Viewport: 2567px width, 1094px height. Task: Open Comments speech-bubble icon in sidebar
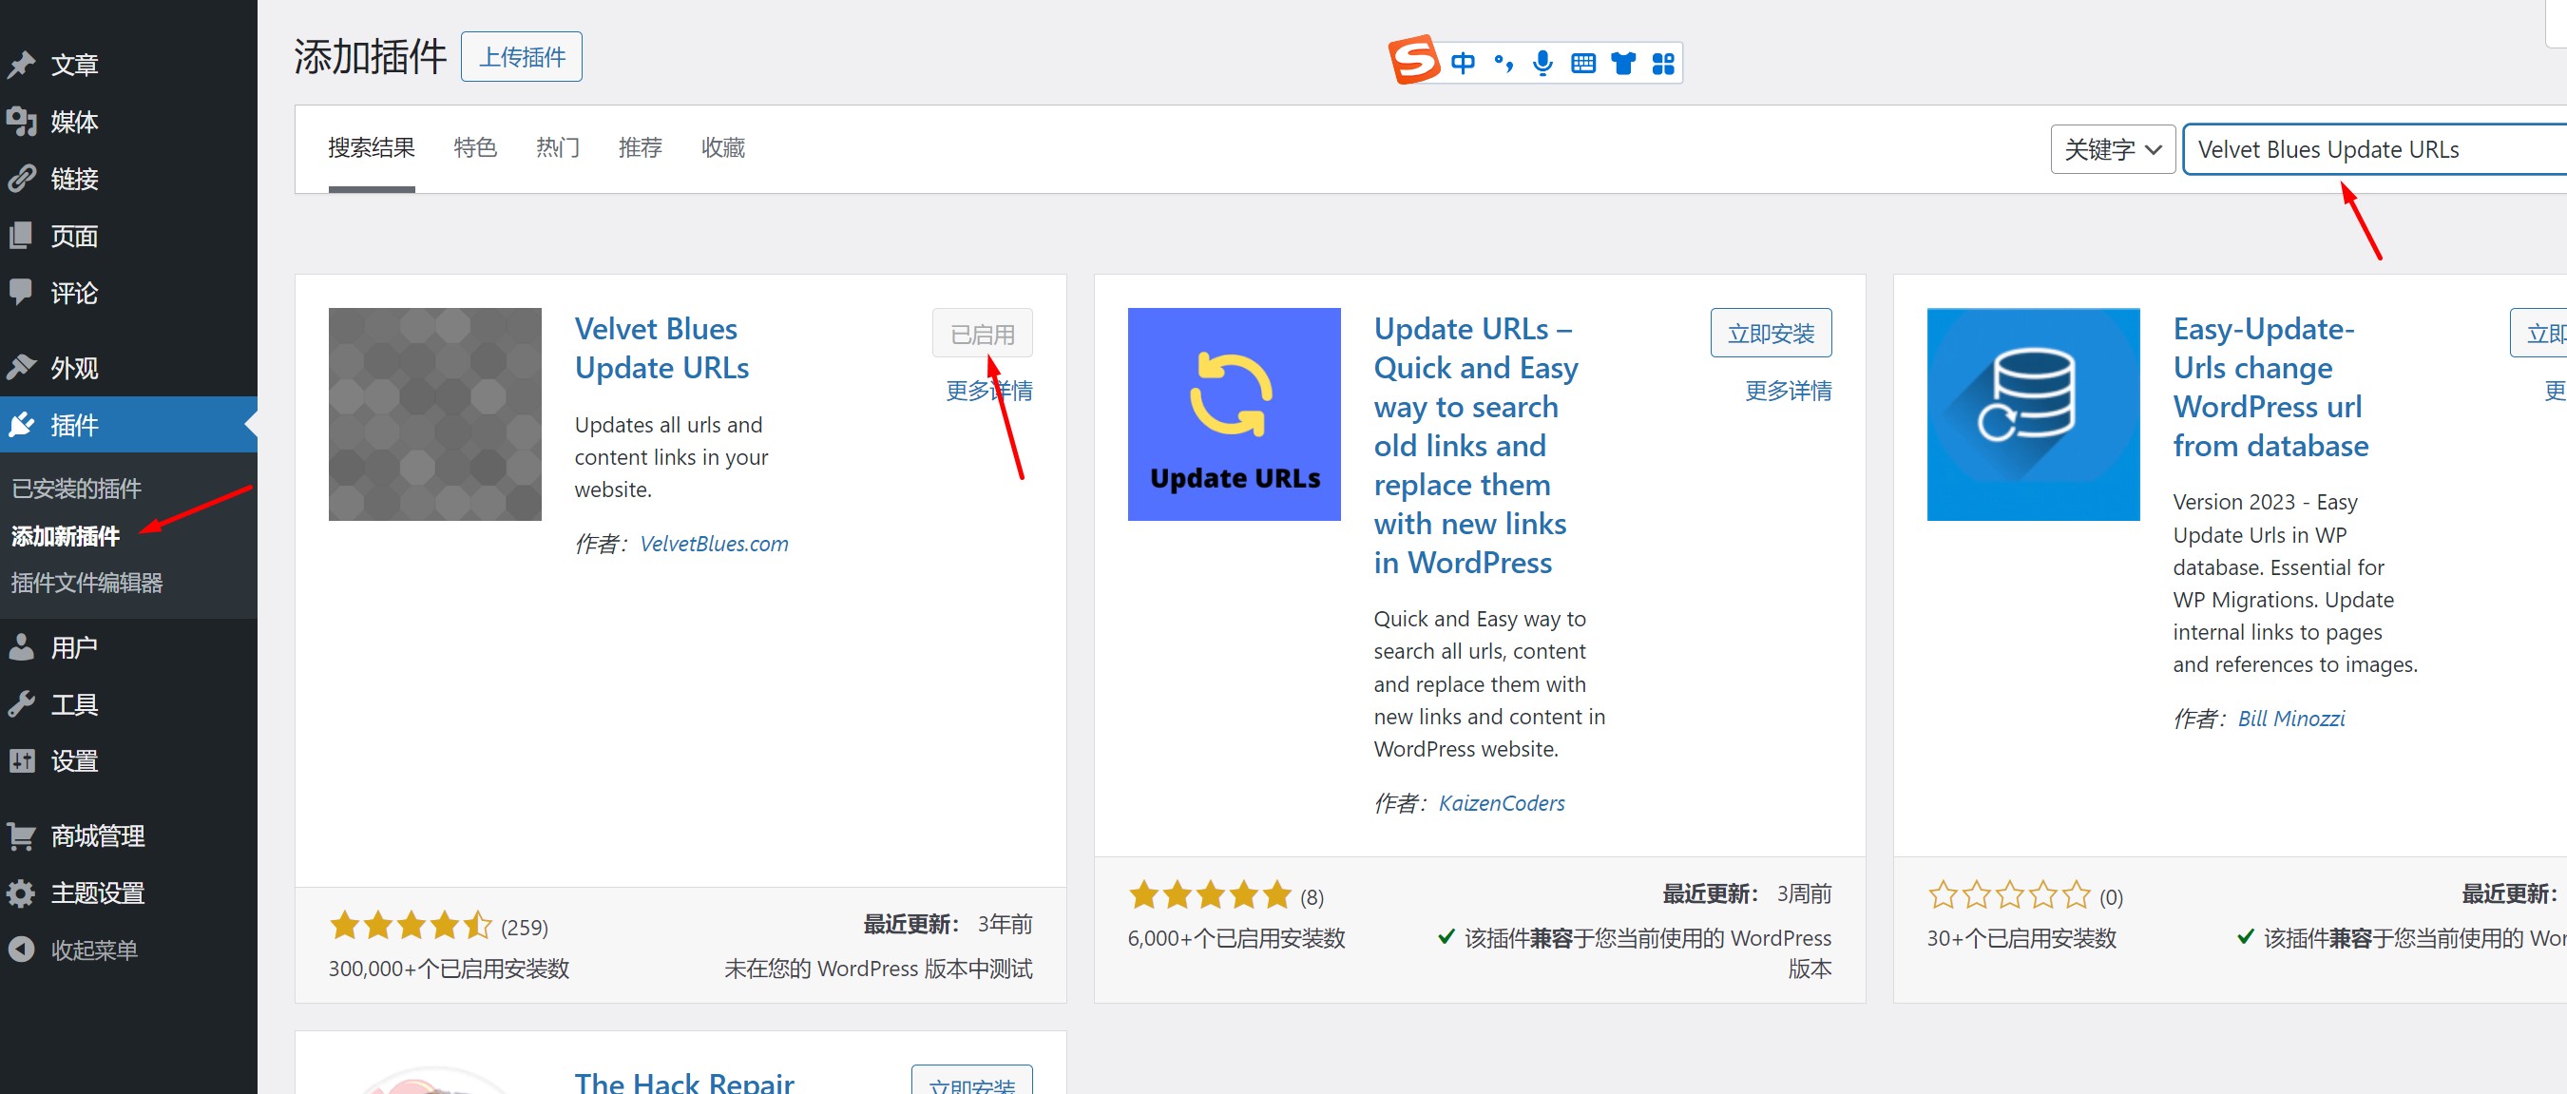coord(22,292)
